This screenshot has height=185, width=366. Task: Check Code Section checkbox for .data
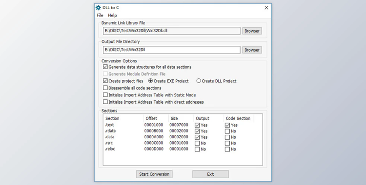[x=227, y=137]
